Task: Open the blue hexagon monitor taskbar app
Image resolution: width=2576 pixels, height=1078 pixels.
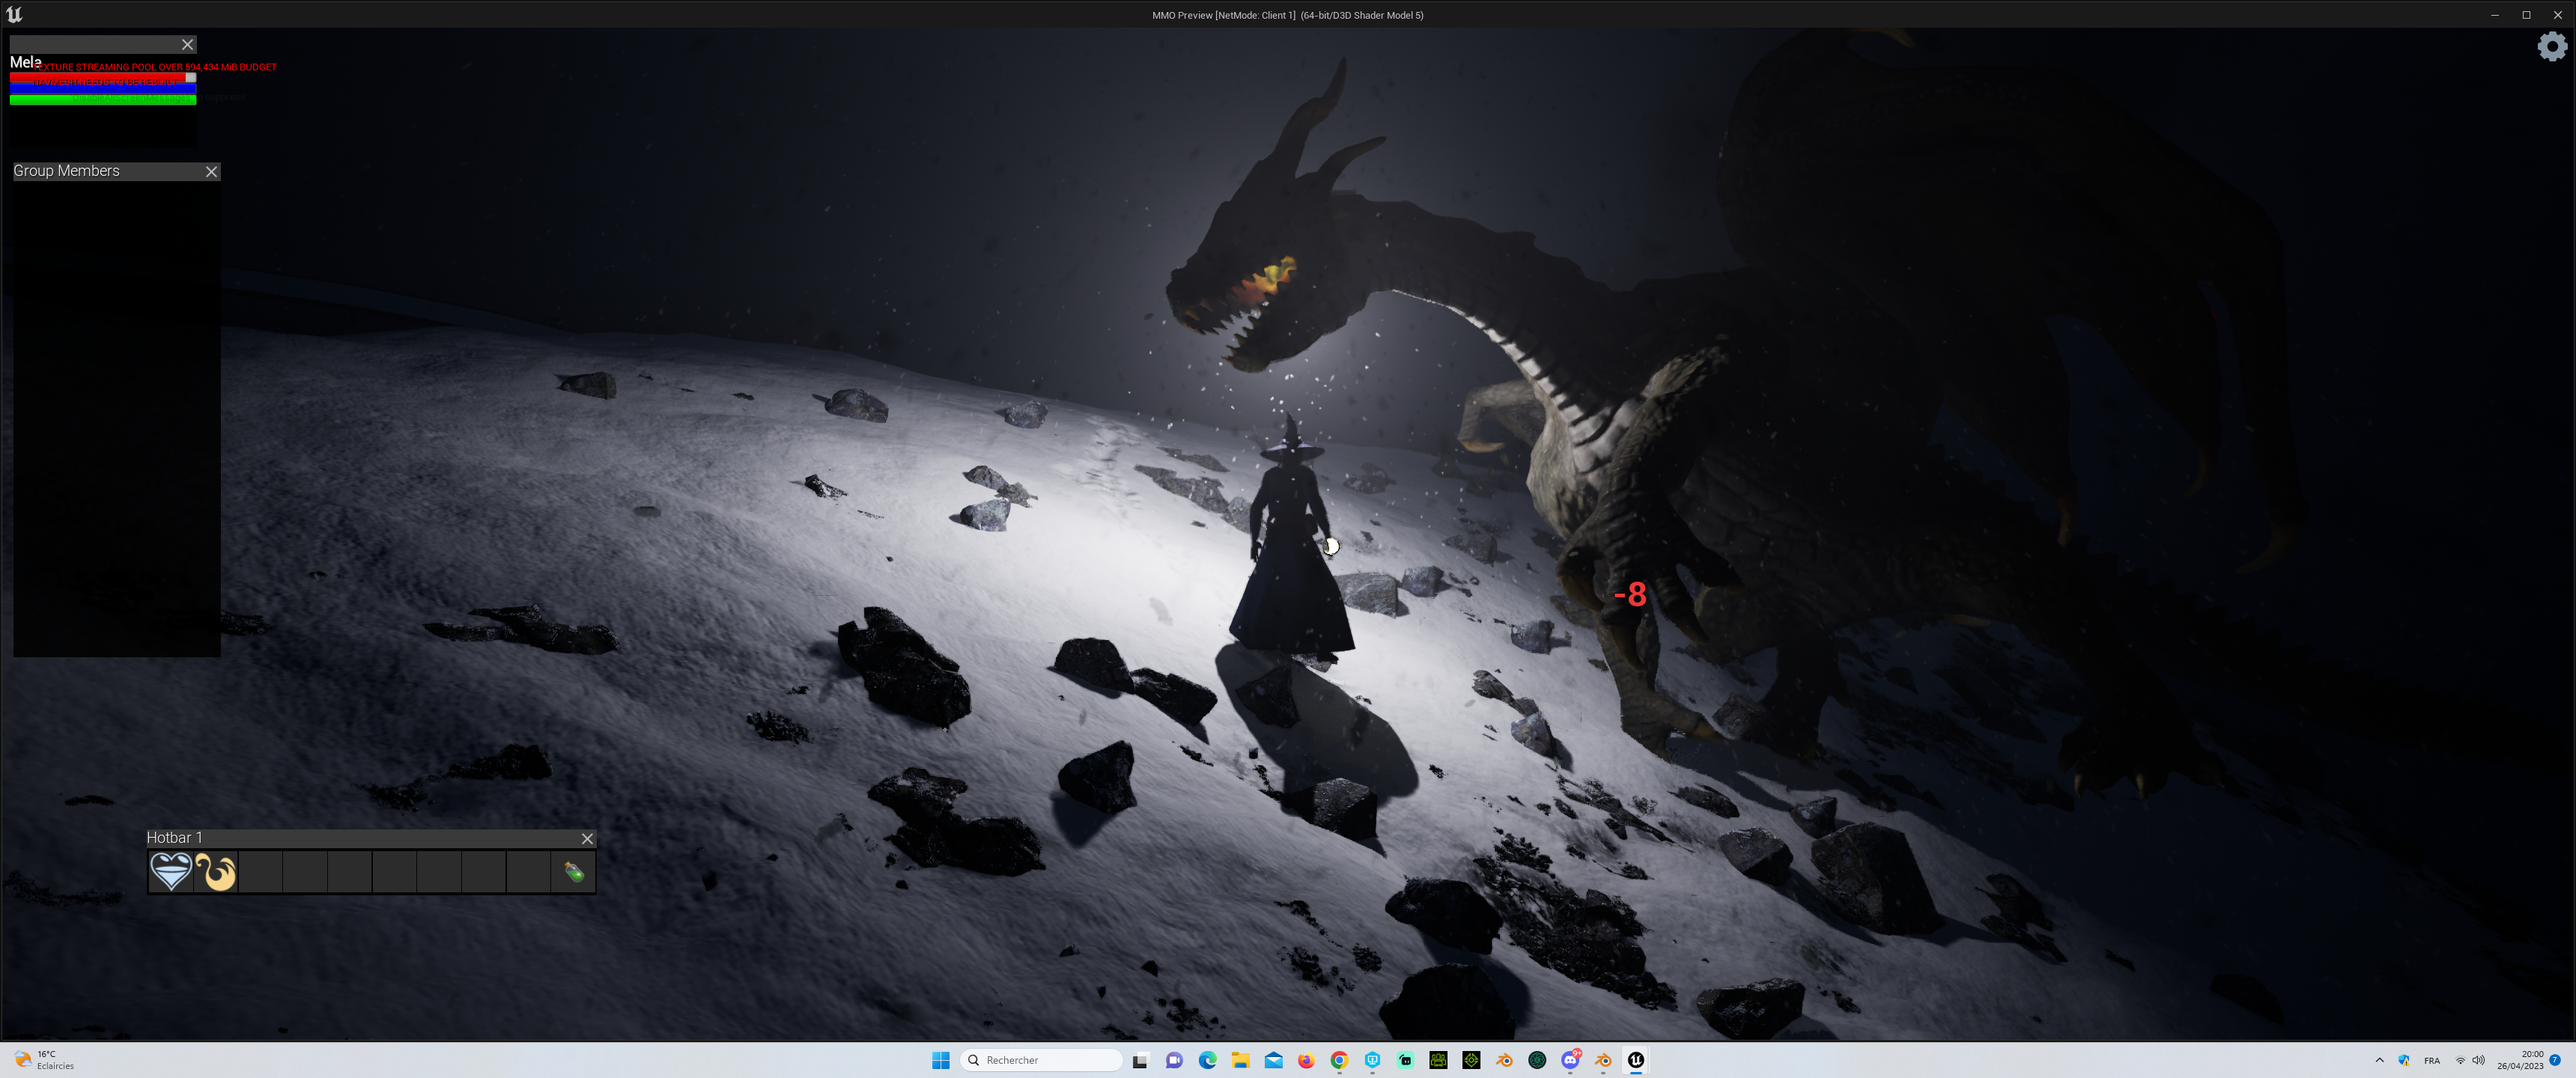Action: [x=1372, y=1060]
